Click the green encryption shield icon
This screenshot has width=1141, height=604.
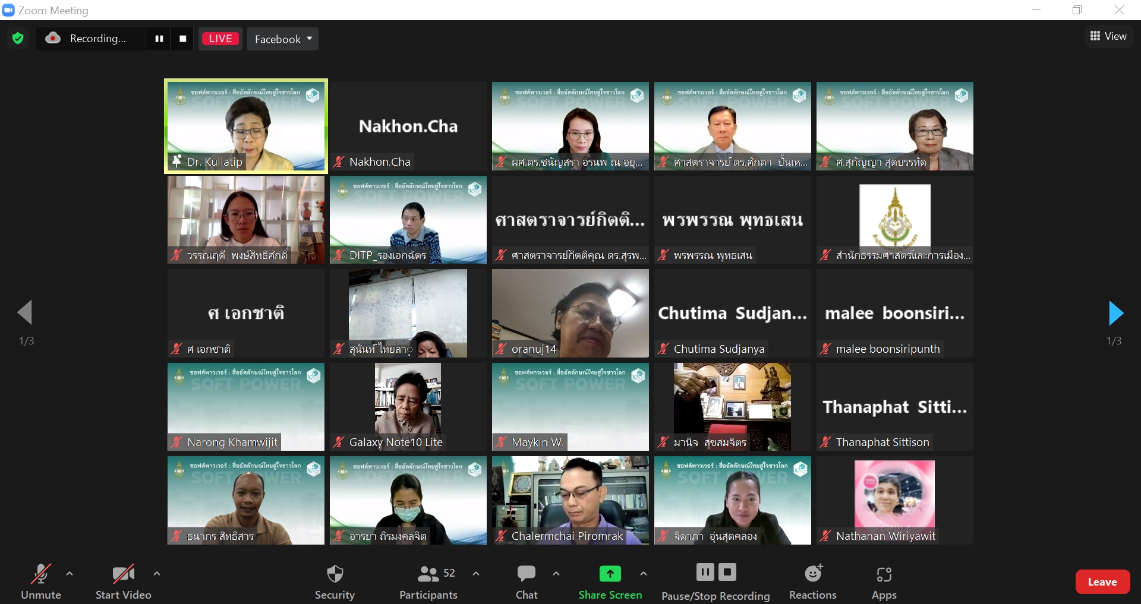pos(18,39)
